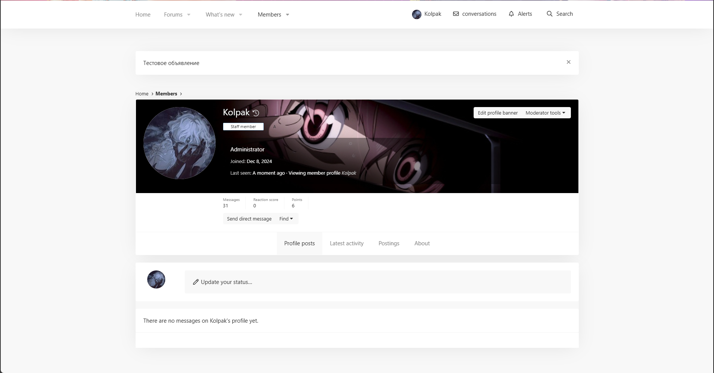The height and width of the screenshot is (373, 714).
Task: Click the Messages count 31
Action: click(225, 206)
